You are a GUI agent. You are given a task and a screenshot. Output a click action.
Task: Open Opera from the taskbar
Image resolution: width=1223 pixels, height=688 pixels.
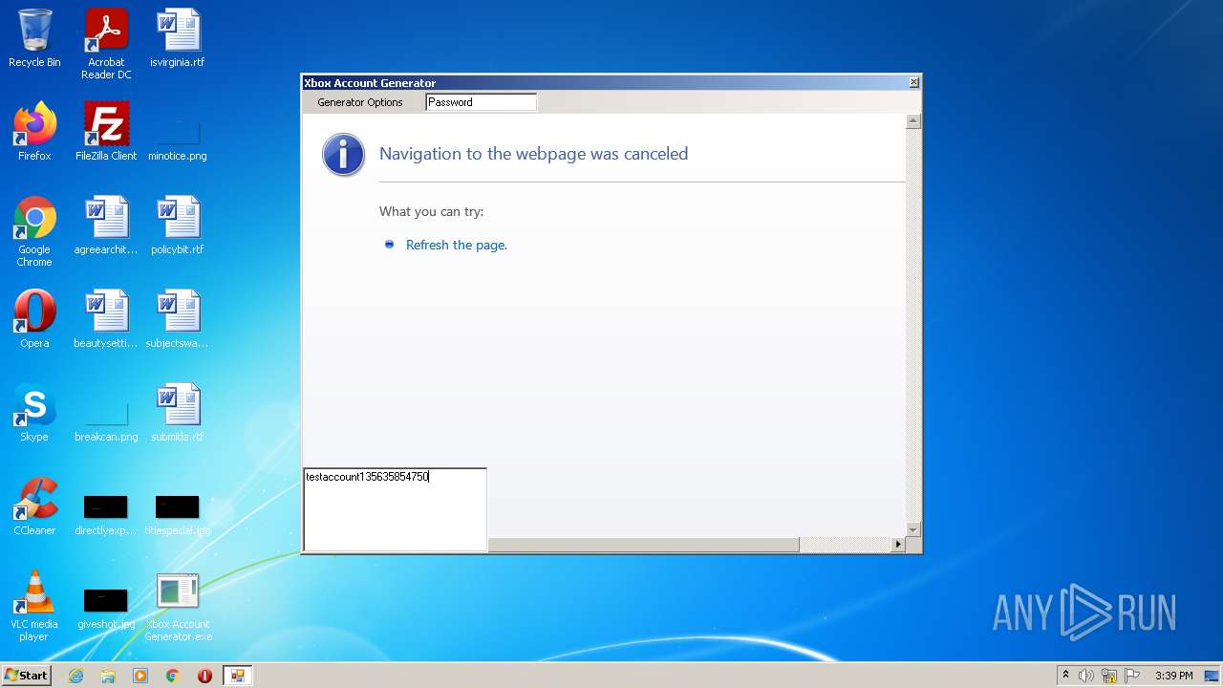[204, 676]
